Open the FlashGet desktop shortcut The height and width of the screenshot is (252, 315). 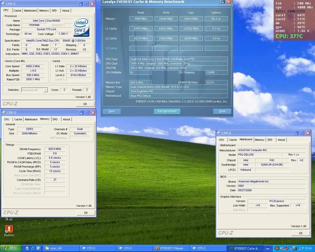(x=9, y=230)
